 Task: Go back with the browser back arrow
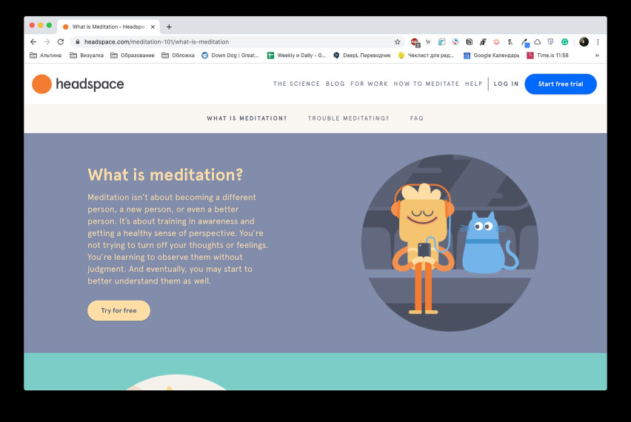[x=33, y=42]
